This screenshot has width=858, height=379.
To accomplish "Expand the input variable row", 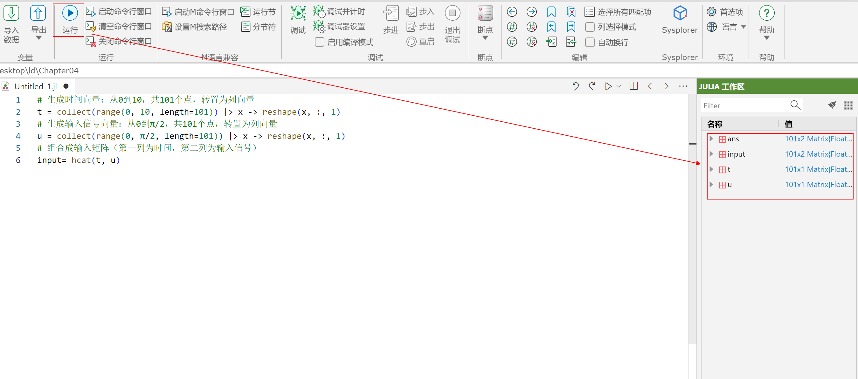I will (x=711, y=154).
